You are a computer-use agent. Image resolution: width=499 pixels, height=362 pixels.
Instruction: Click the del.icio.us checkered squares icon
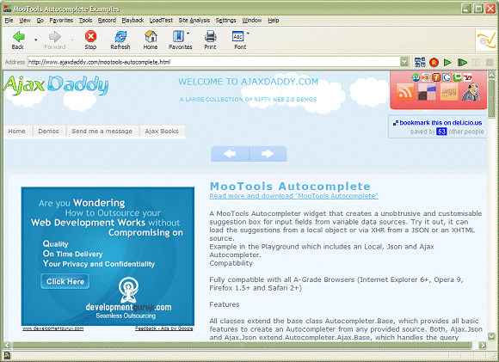(x=427, y=92)
